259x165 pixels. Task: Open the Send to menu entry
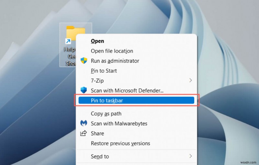[136, 156]
